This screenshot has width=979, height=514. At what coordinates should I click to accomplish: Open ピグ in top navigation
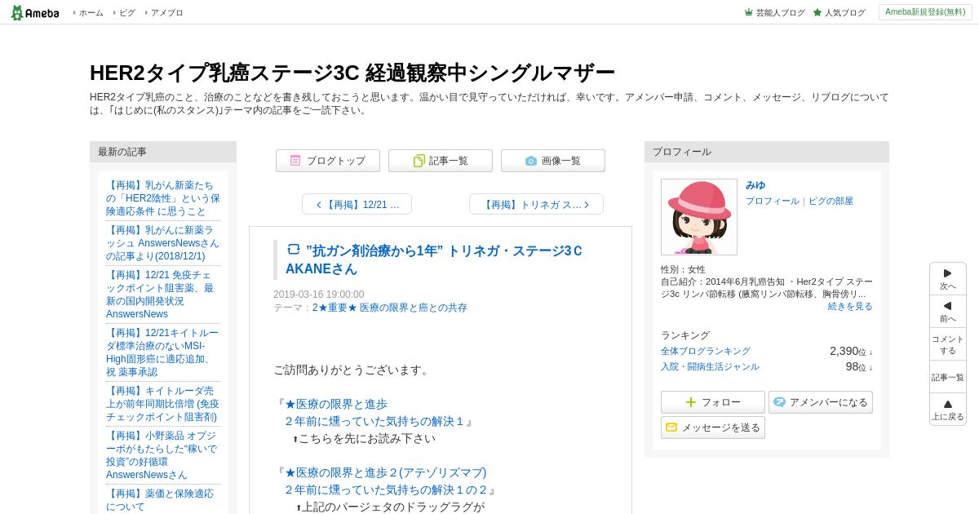(126, 13)
